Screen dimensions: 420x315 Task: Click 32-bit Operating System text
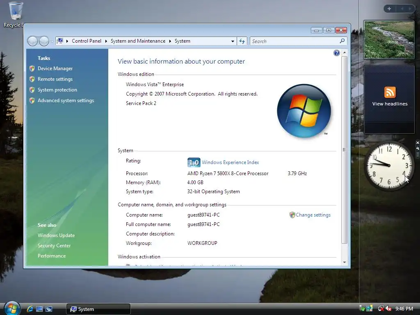point(213,192)
